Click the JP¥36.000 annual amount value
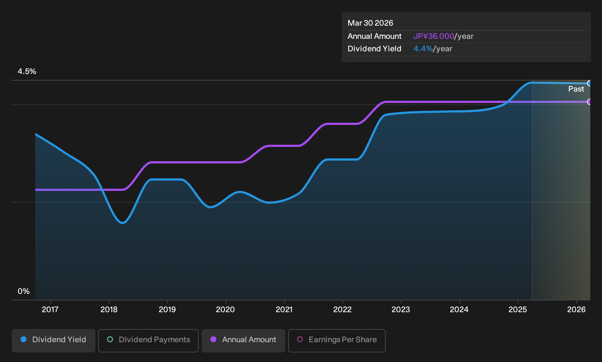 tap(434, 36)
